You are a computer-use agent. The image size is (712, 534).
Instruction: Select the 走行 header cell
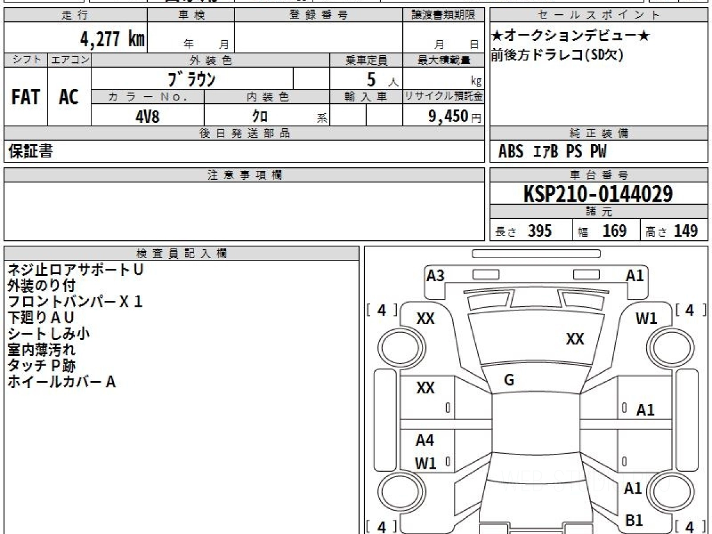click(75, 15)
